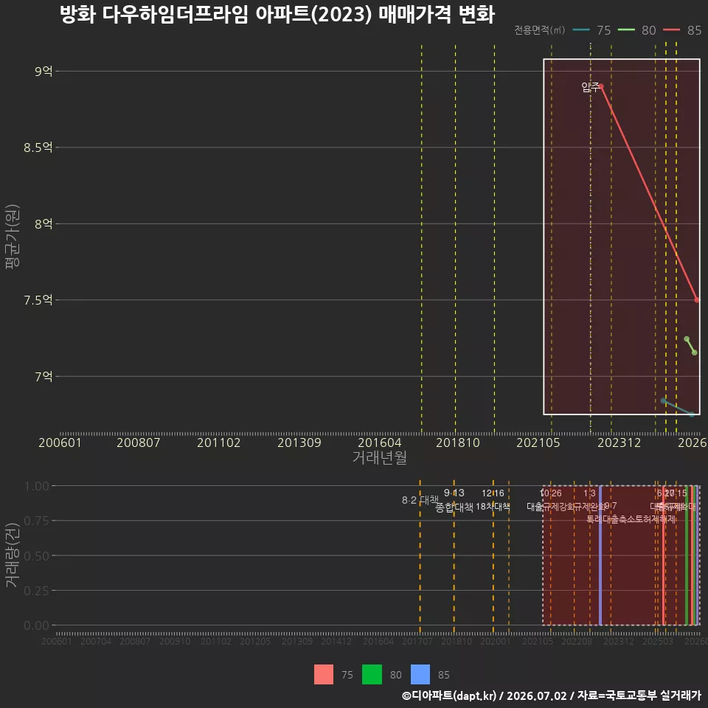Click the green 80 line swatch in top legend

[626, 30]
